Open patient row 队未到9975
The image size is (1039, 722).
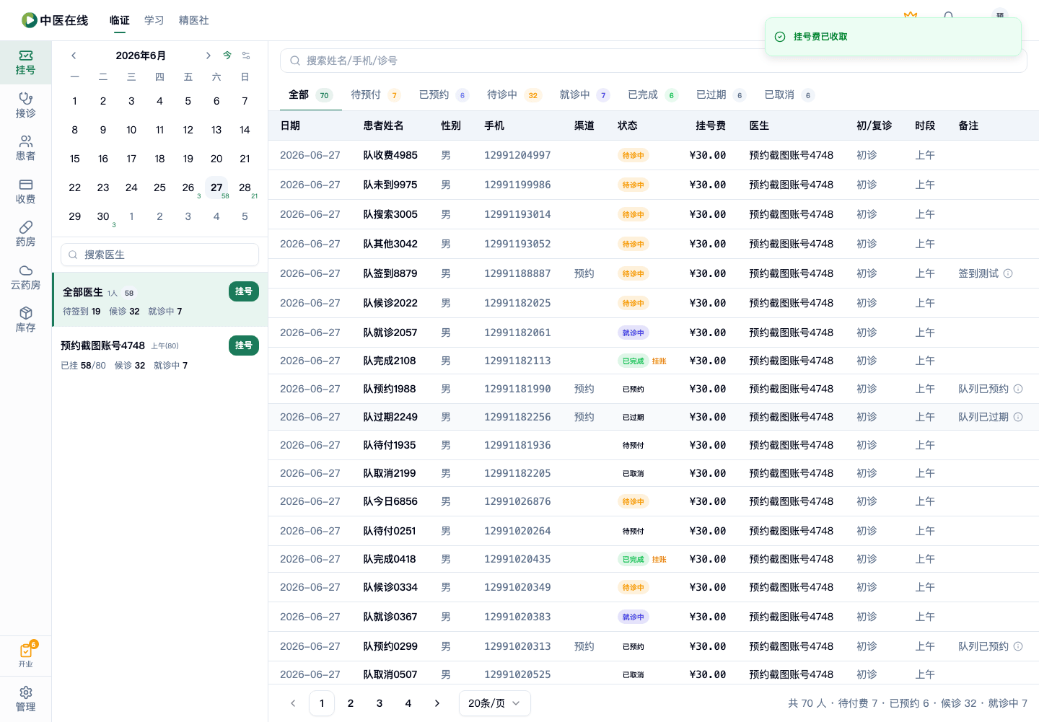[654, 185]
